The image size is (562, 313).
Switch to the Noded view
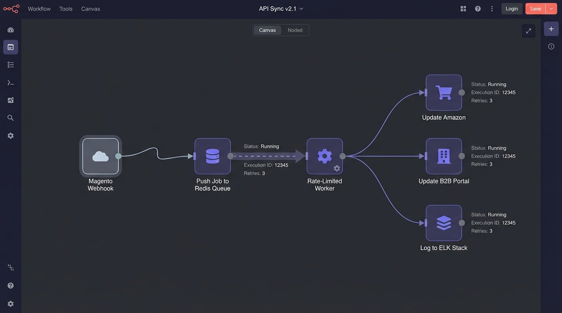tap(295, 30)
